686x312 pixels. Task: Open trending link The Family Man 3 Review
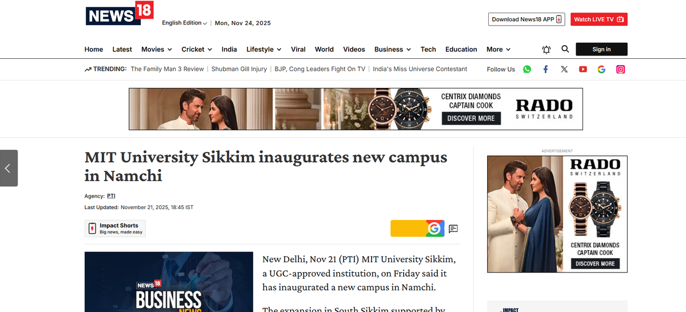[167, 69]
